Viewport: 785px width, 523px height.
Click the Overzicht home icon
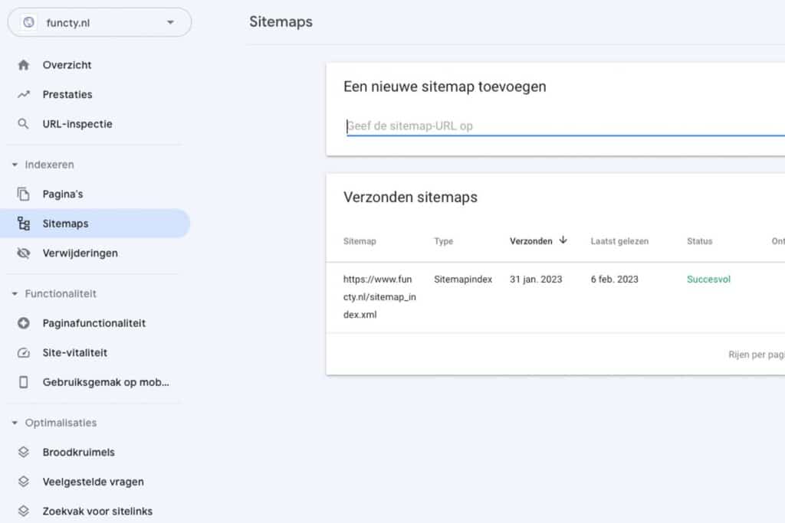[23, 64]
